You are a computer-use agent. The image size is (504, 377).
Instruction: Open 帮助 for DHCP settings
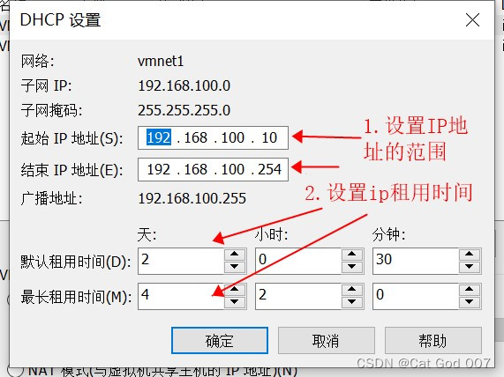pos(433,340)
